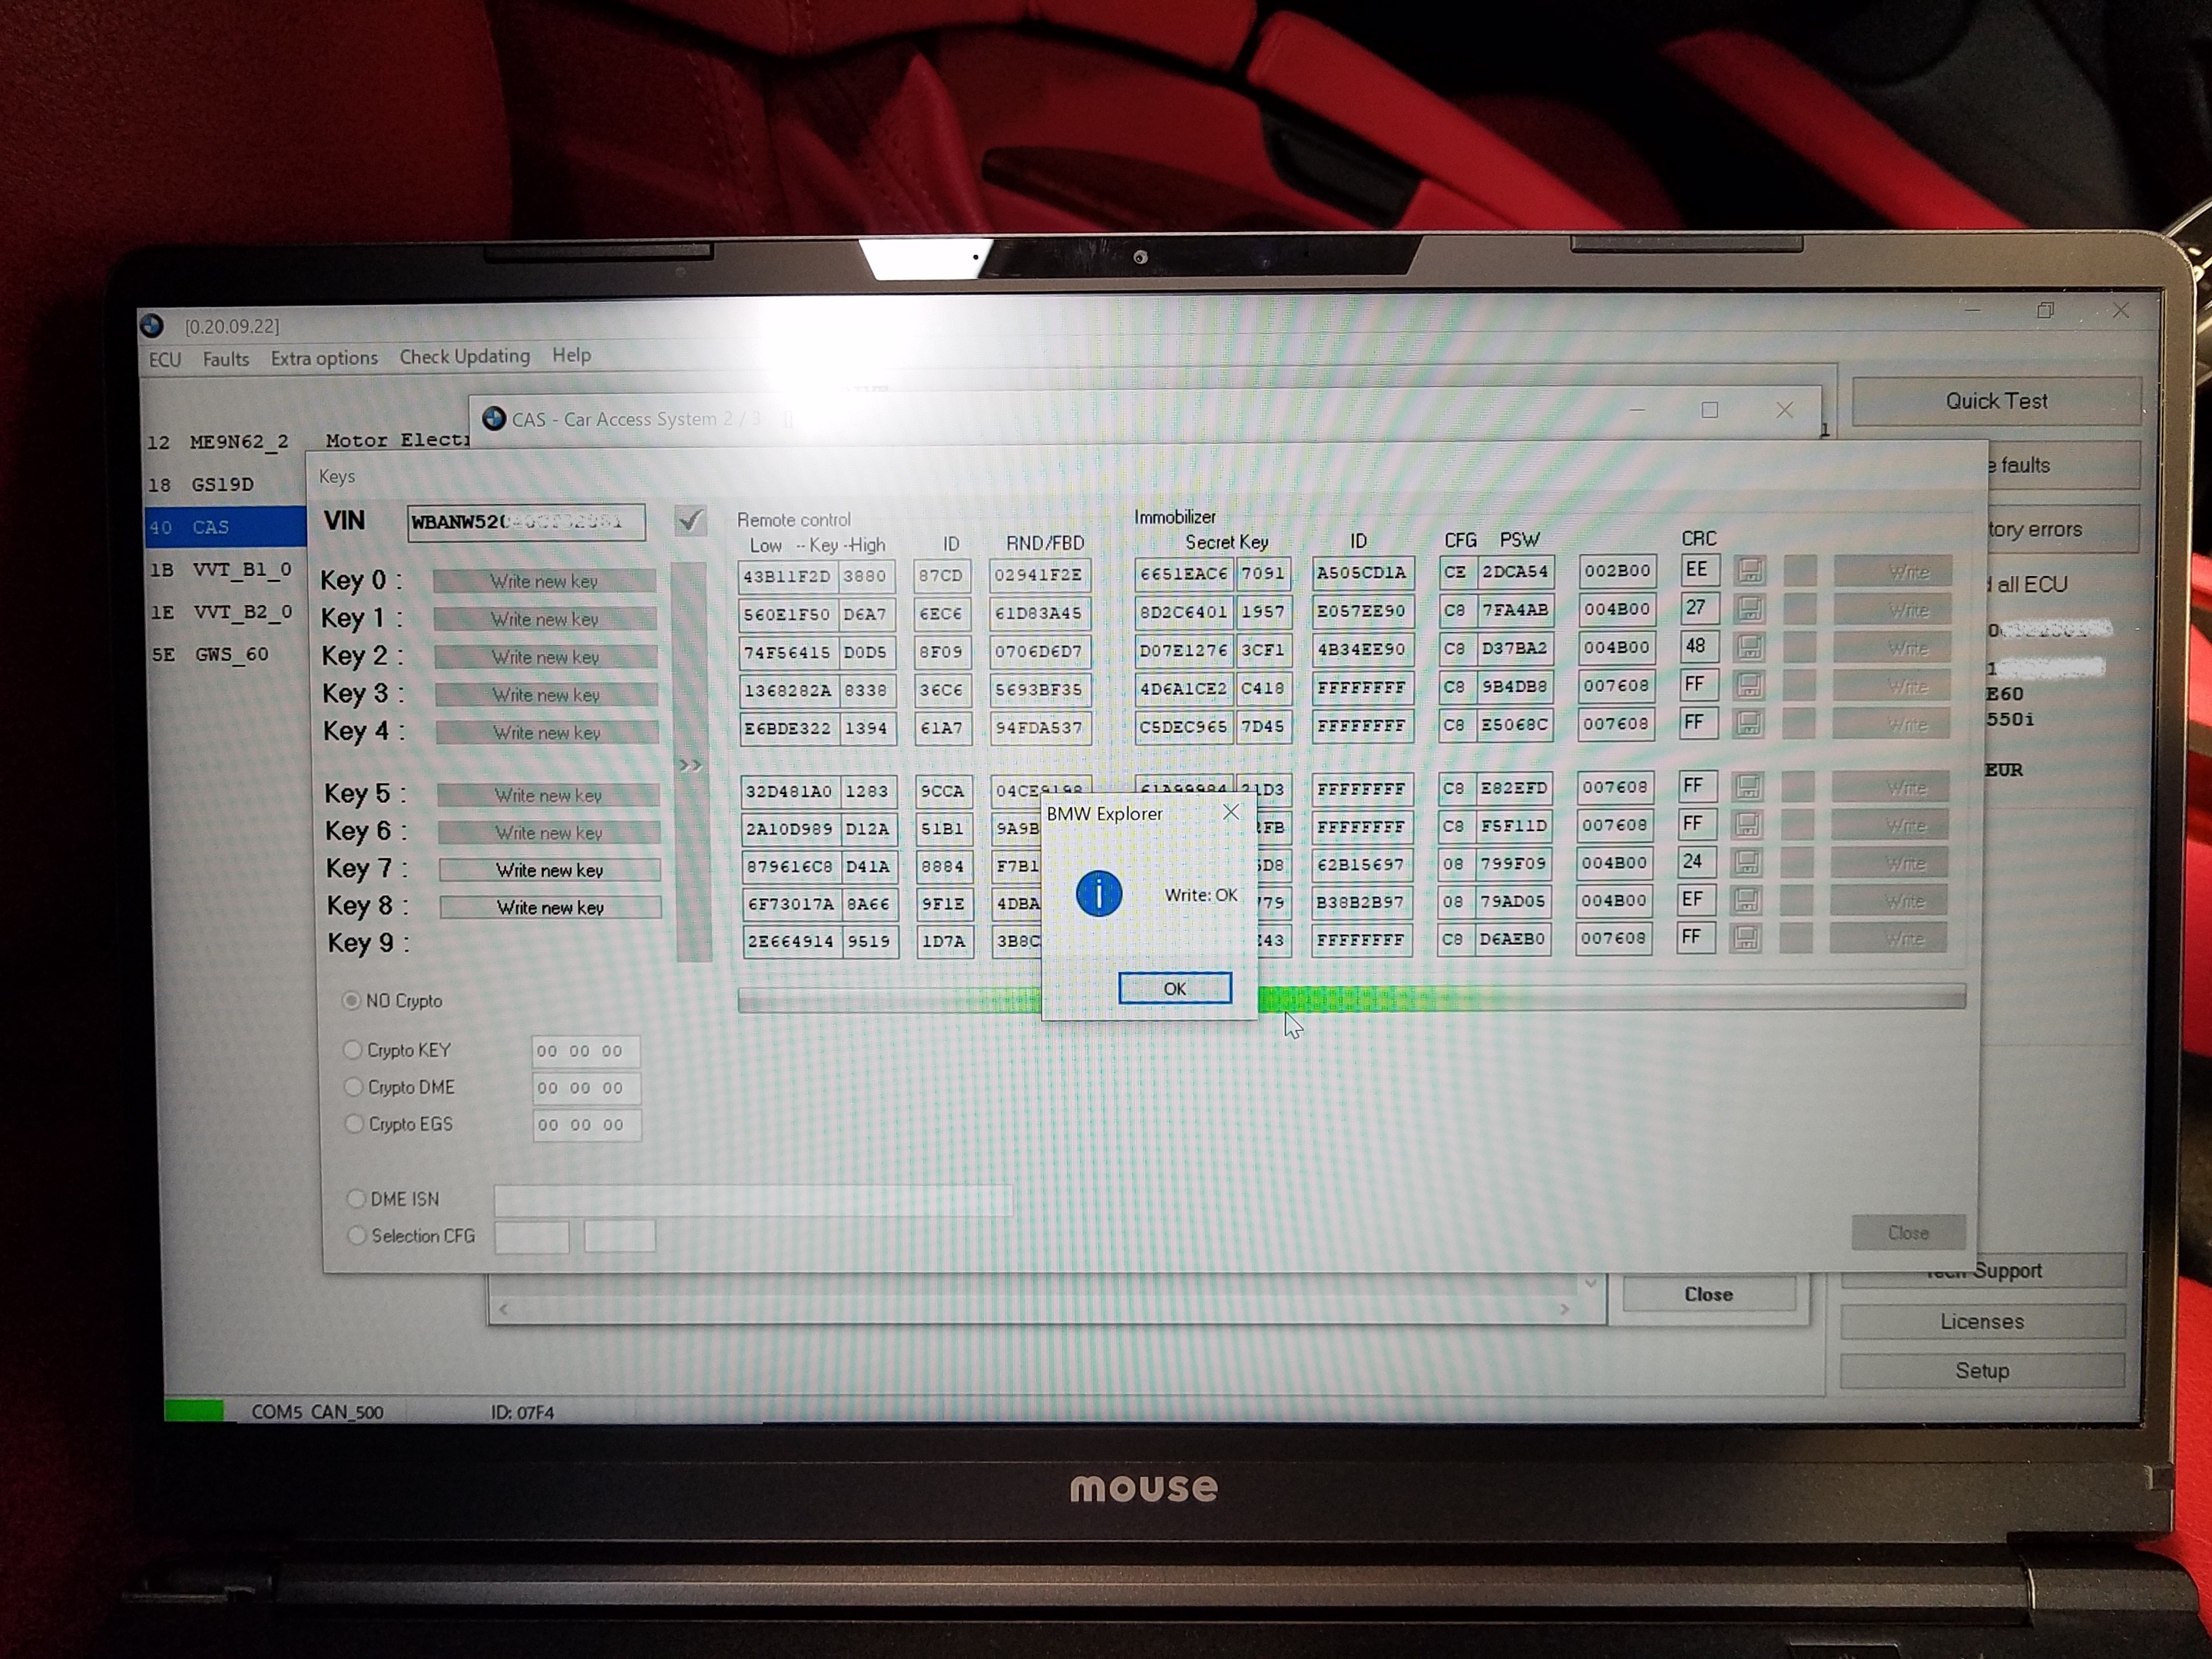Click the green connection status indicator
This screenshot has width=2212, height=1659.
(194, 1410)
